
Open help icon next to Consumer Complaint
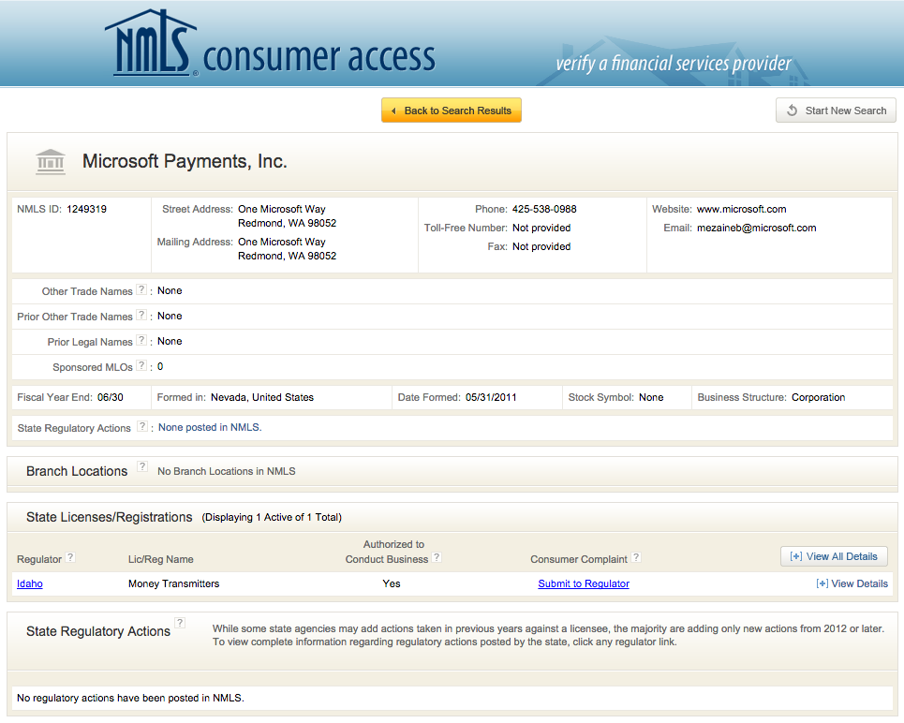click(x=636, y=557)
